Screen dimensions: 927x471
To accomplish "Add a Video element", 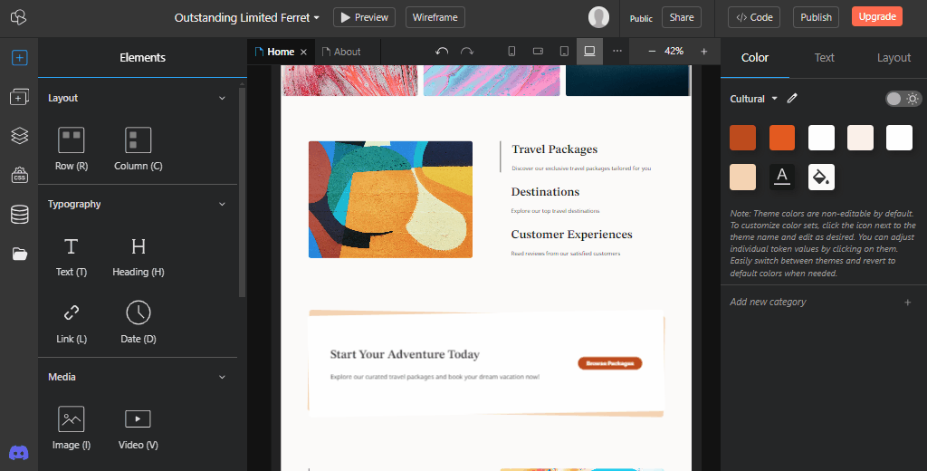I will pos(138,428).
